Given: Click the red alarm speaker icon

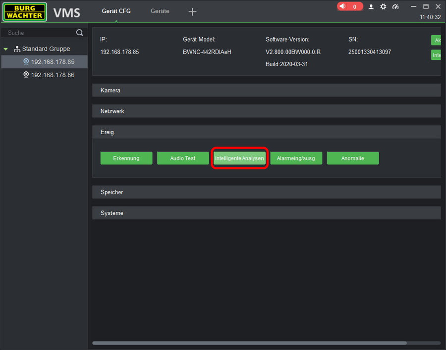Looking at the screenshot, I should 342,6.
